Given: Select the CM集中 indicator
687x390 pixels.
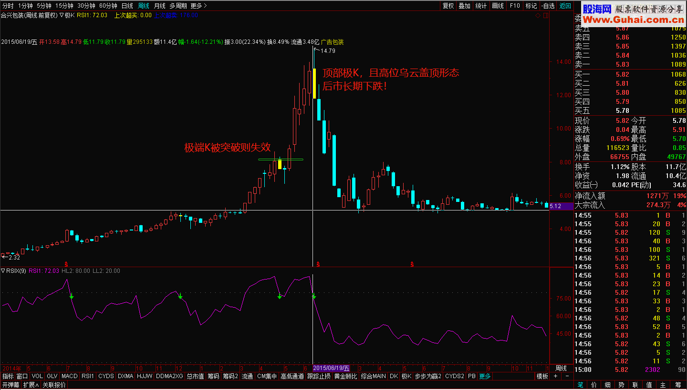Looking at the screenshot, I should (267, 376).
